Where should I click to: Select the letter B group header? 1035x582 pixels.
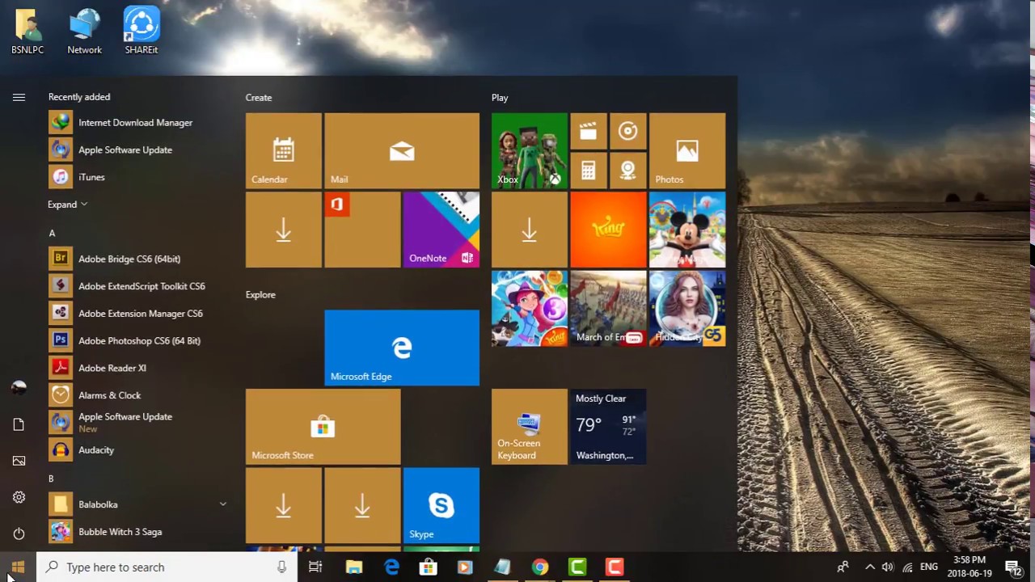click(x=51, y=479)
